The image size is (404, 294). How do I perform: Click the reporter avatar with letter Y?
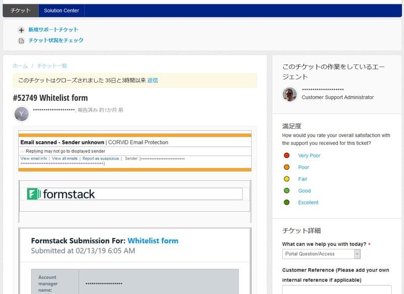tap(21, 114)
